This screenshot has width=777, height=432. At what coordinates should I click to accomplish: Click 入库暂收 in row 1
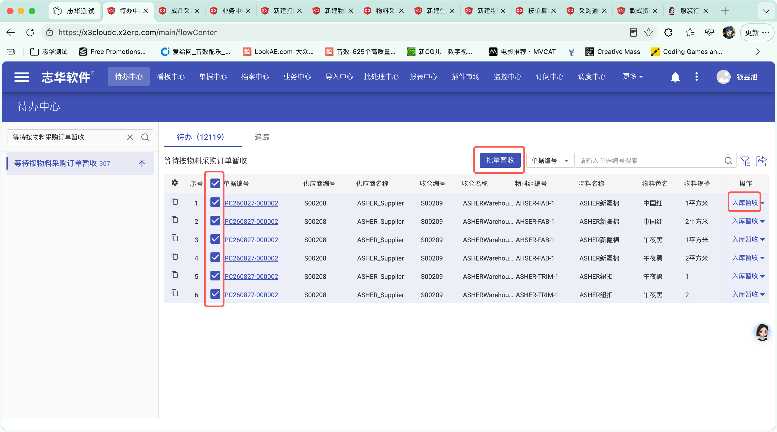[745, 203]
